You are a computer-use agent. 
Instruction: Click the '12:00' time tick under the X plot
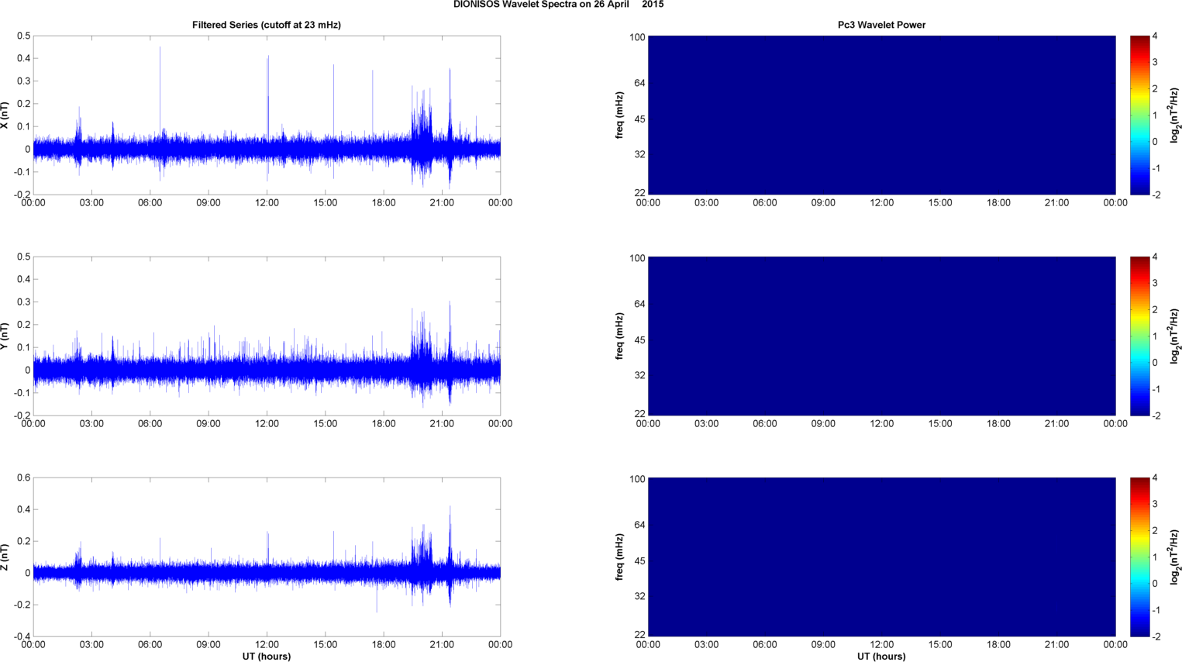(x=267, y=203)
